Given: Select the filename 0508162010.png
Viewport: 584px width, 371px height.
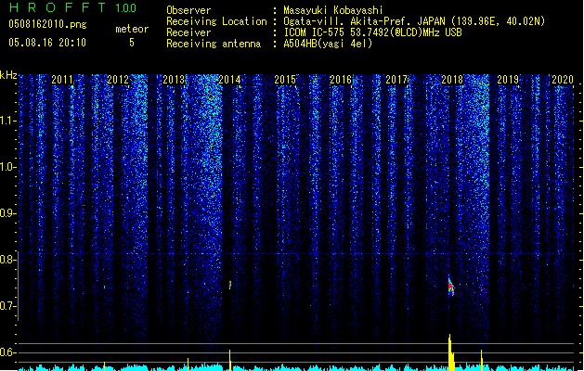Looking at the screenshot, I should 47,24.
